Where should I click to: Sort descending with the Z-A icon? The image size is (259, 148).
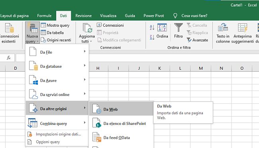point(152,37)
